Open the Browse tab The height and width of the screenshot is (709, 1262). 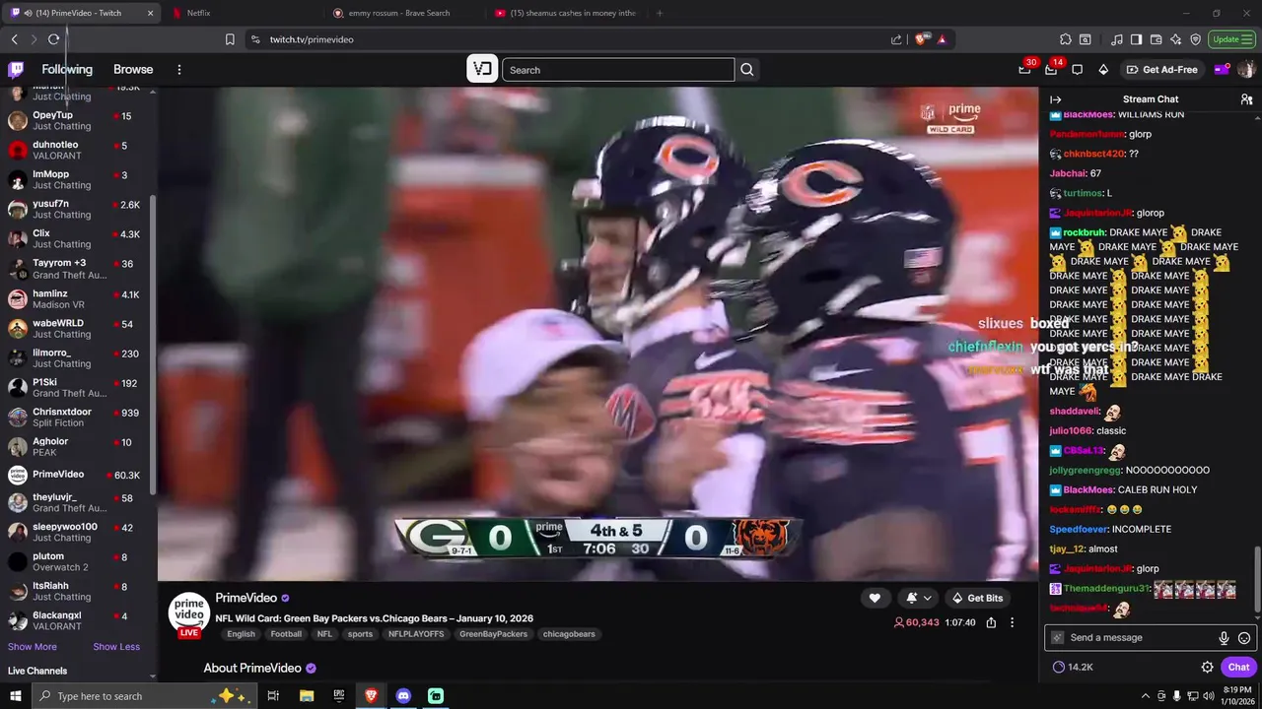pyautogui.click(x=133, y=70)
